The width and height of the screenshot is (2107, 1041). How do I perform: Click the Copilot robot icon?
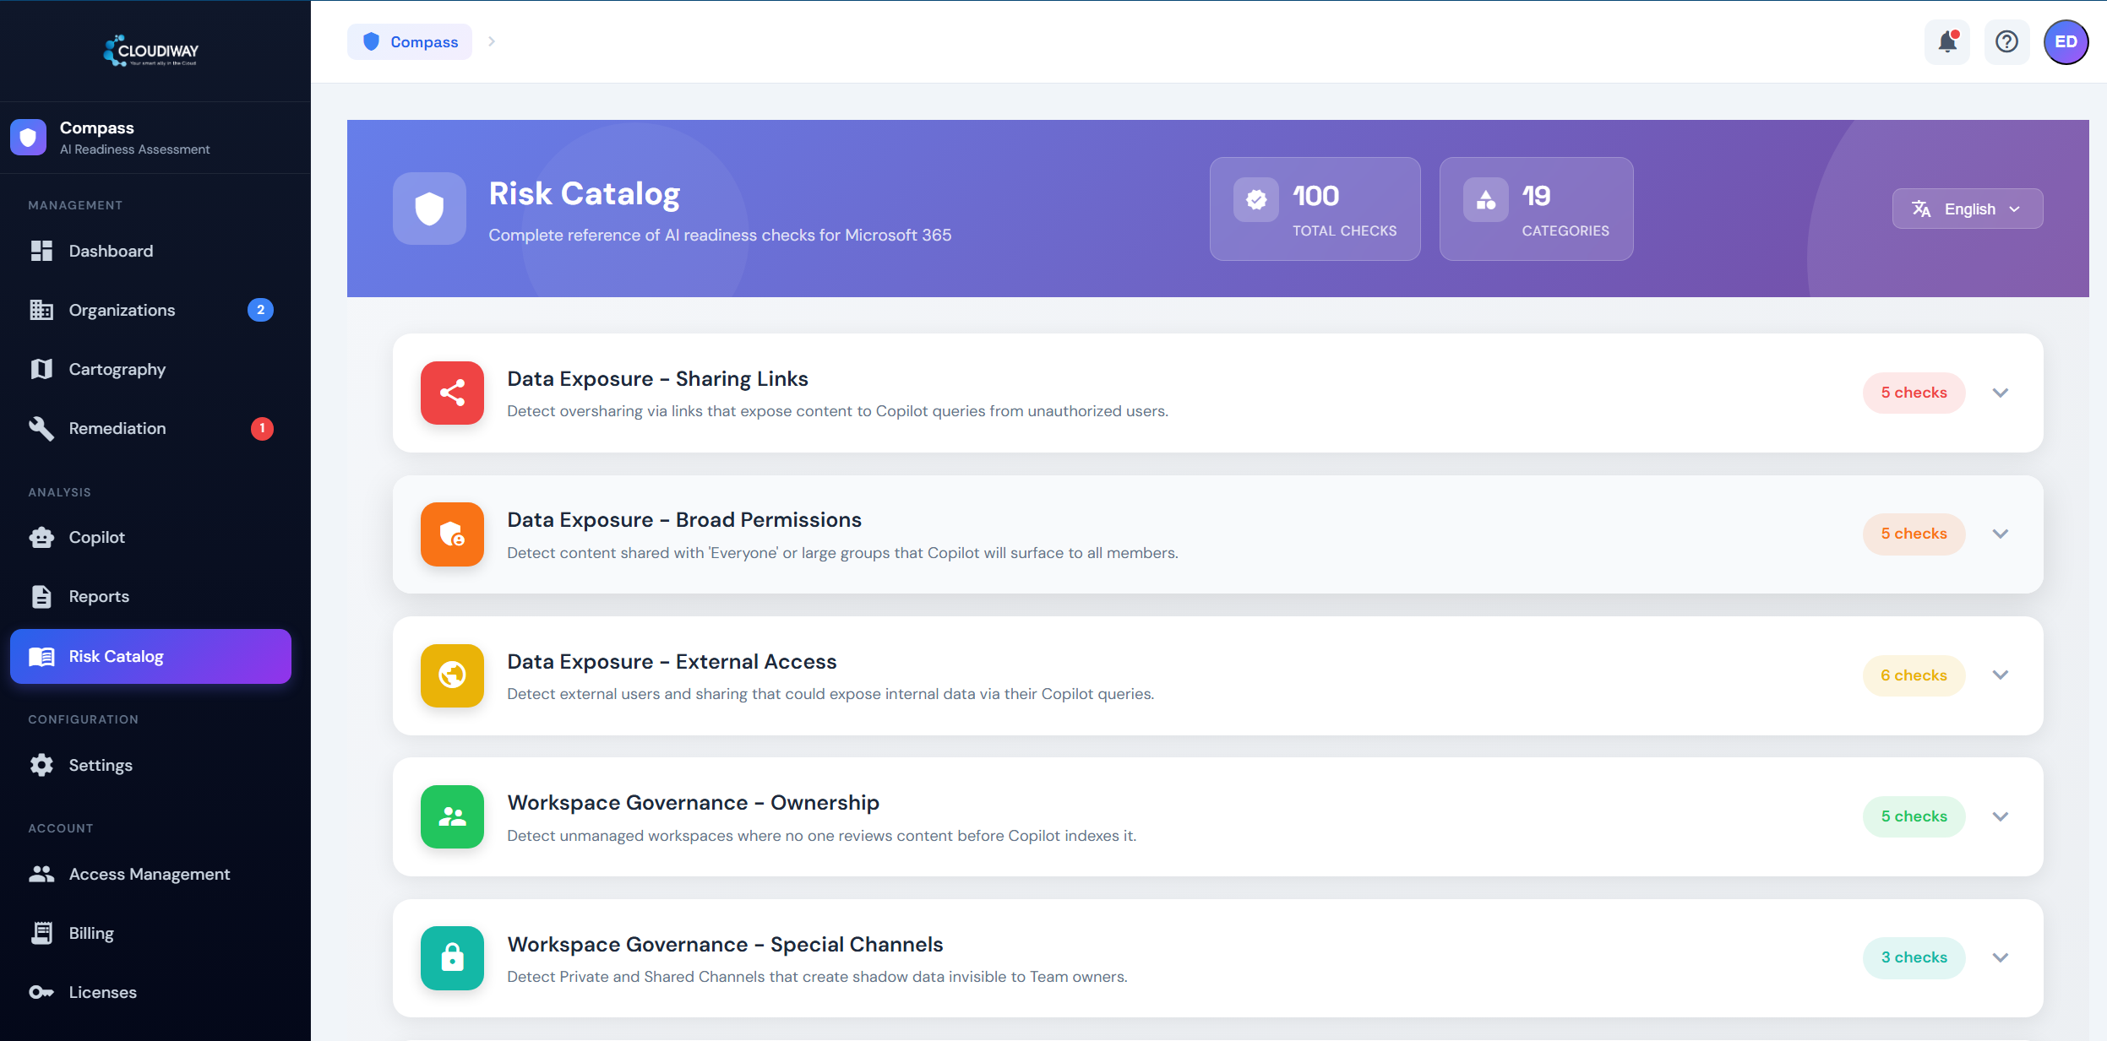point(41,537)
